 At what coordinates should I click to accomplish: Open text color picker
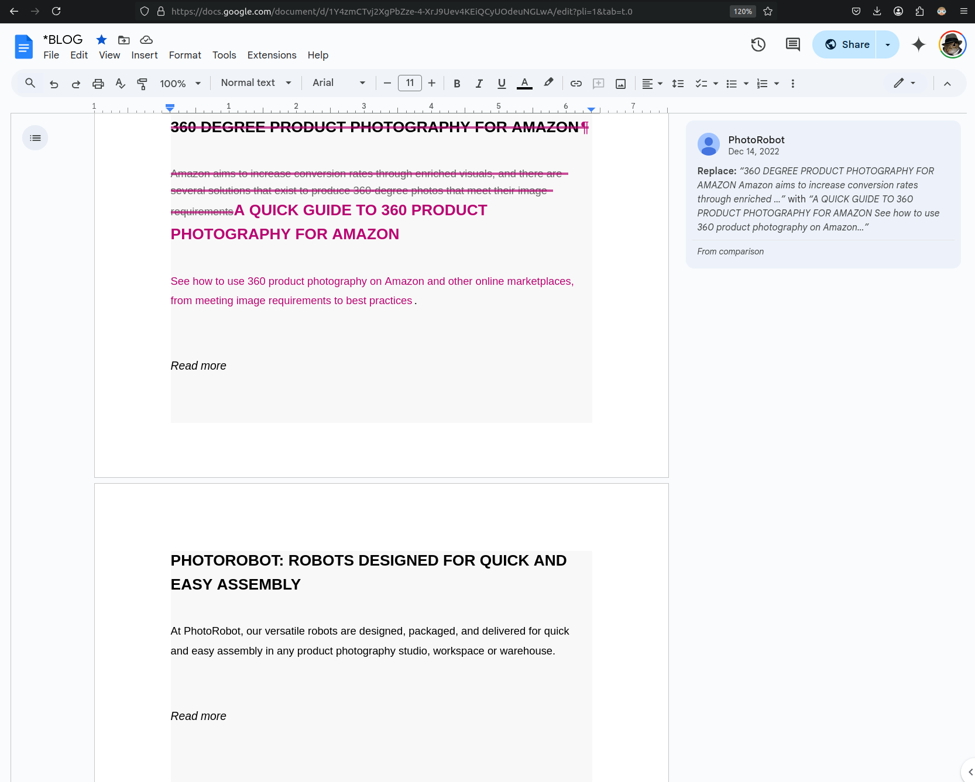click(525, 84)
